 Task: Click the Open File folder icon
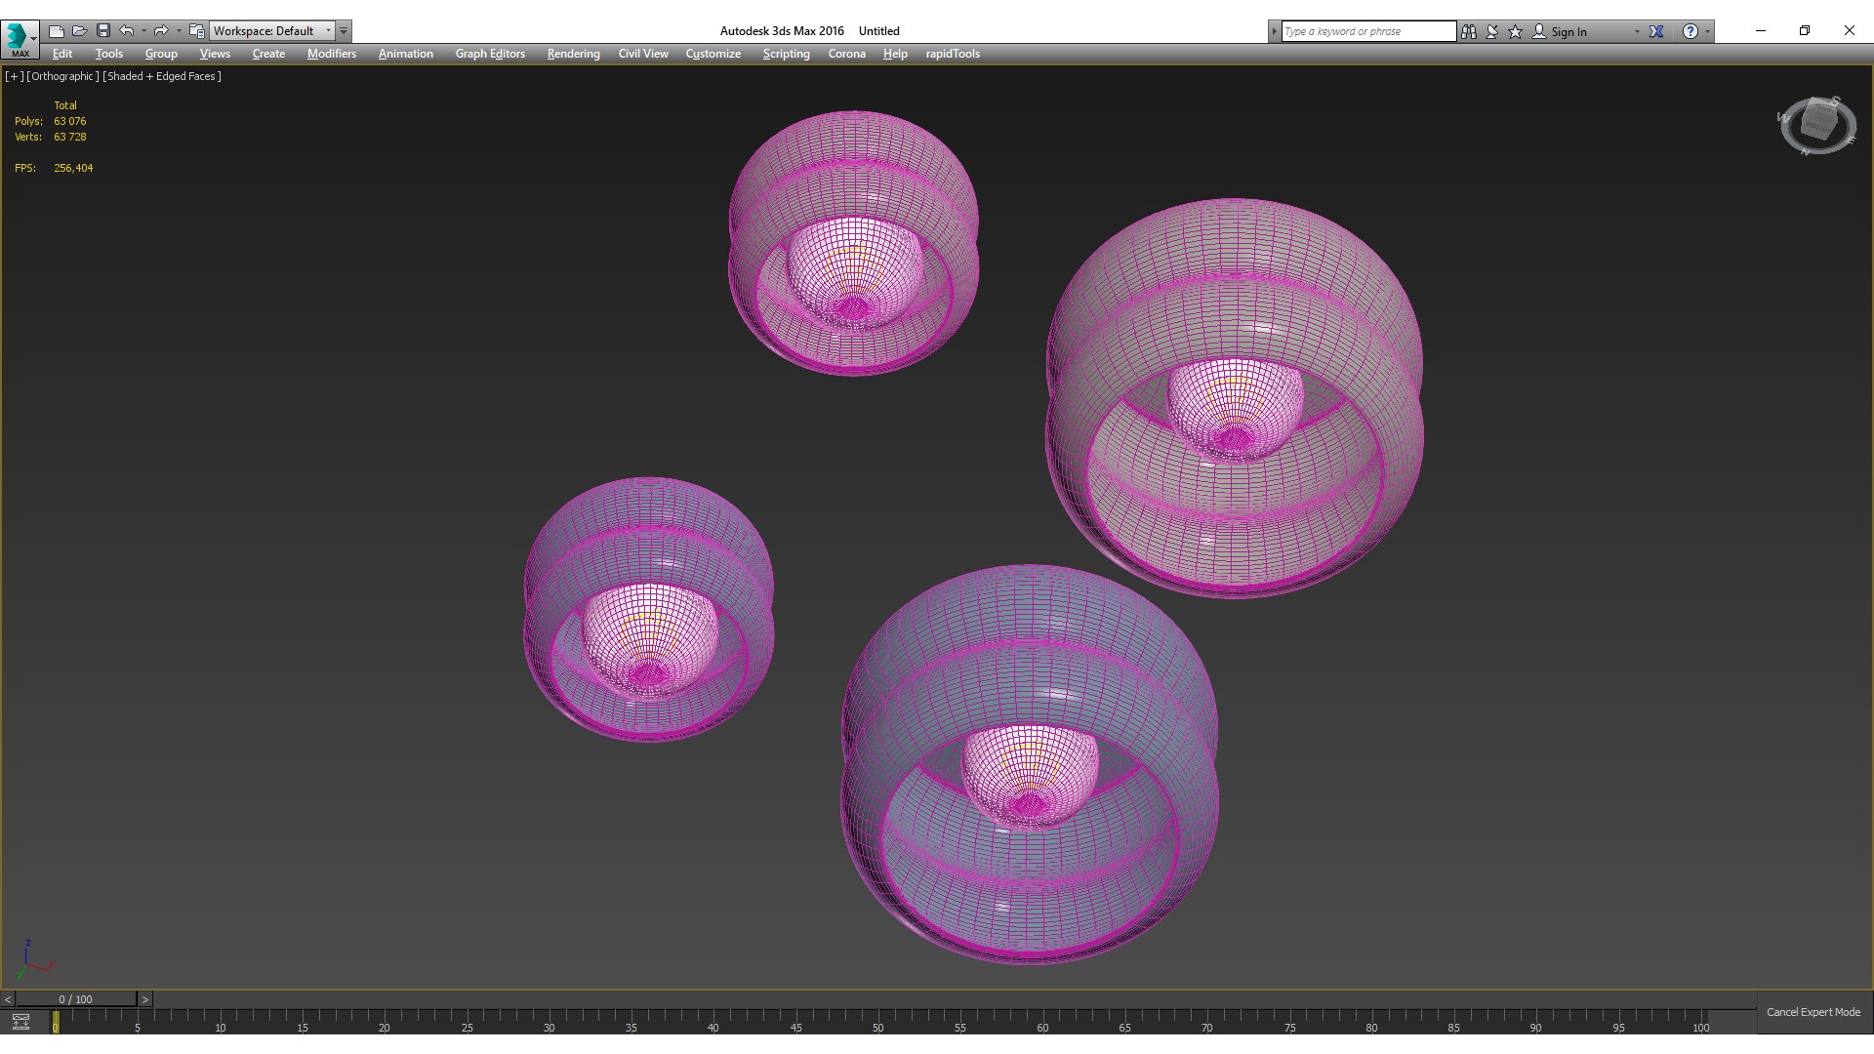coord(80,31)
